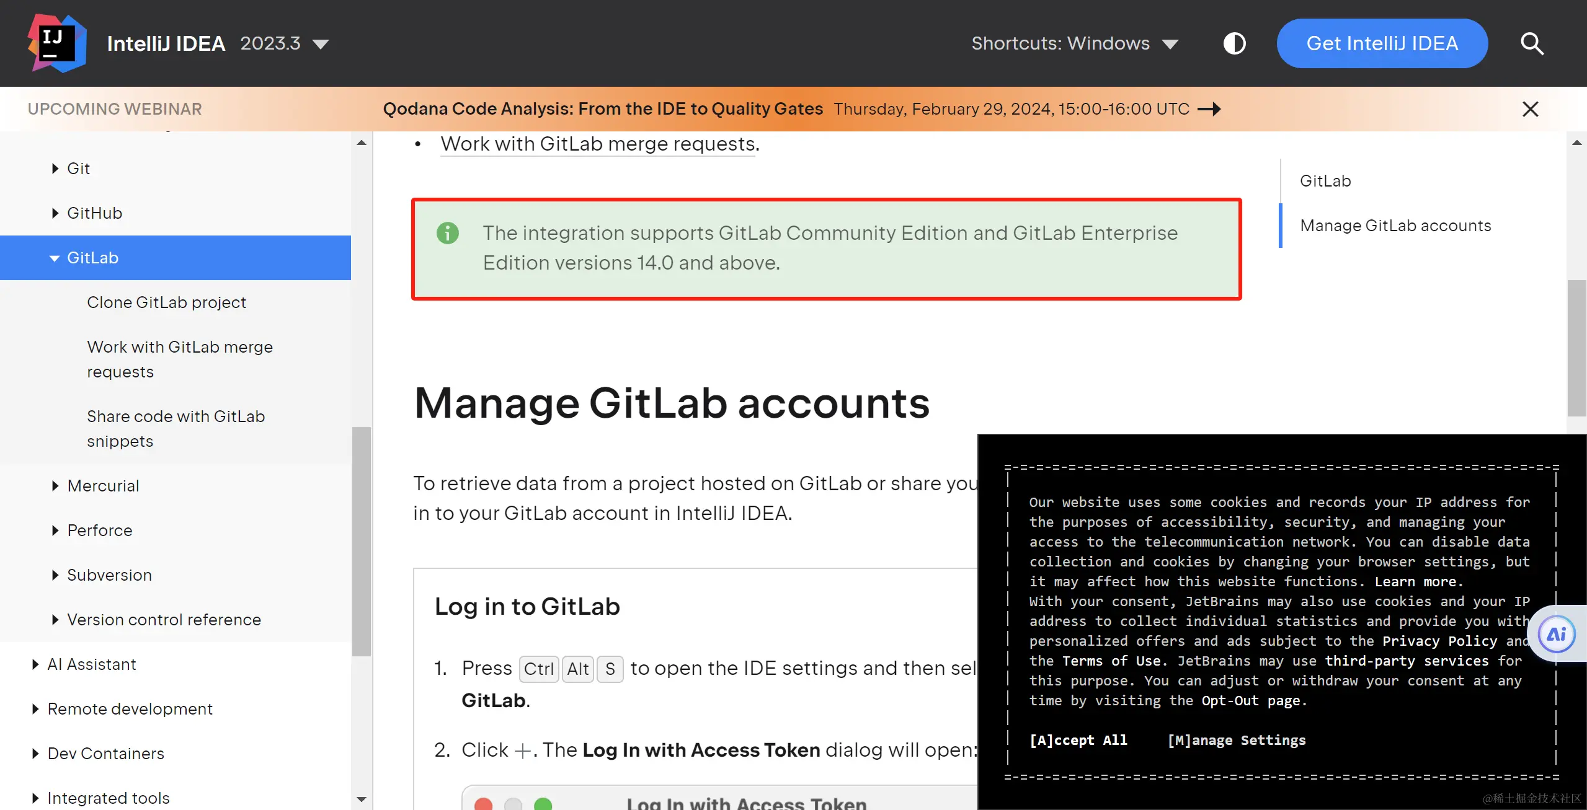The width and height of the screenshot is (1587, 810).
Task: Open the site search with the magnifier icon
Action: [x=1531, y=43]
